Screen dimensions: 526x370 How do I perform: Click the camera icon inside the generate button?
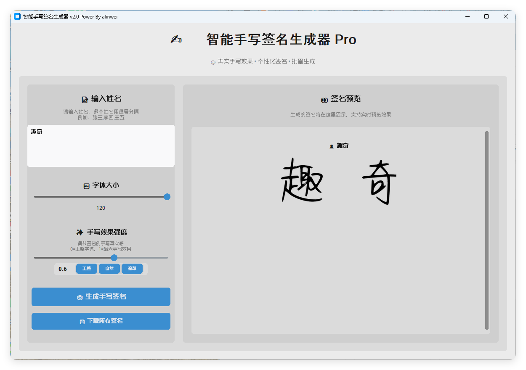click(x=80, y=296)
